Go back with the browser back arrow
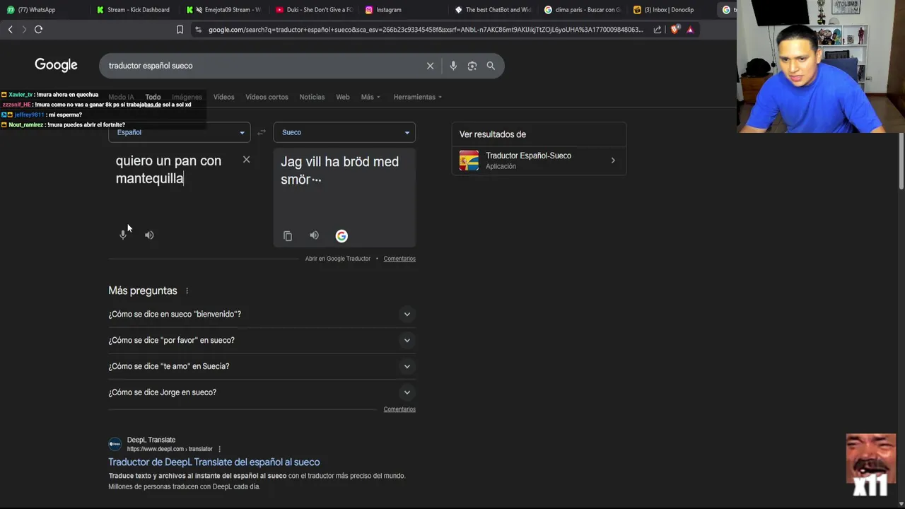This screenshot has width=905, height=509. pos(10,29)
